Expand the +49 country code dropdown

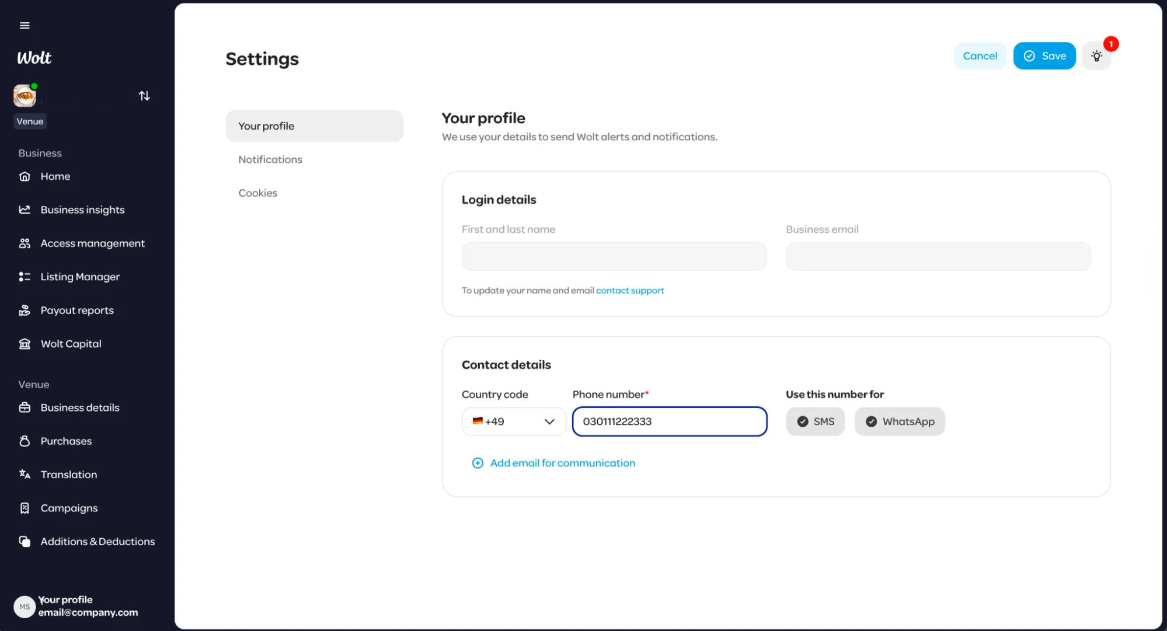click(513, 421)
